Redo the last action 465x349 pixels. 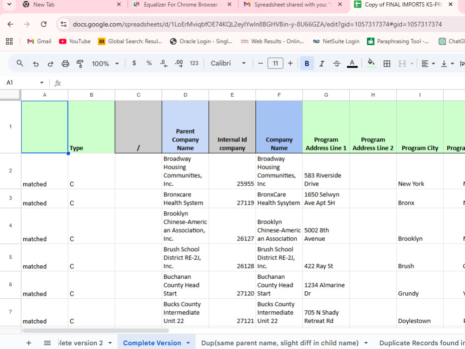pyautogui.click(x=50, y=63)
